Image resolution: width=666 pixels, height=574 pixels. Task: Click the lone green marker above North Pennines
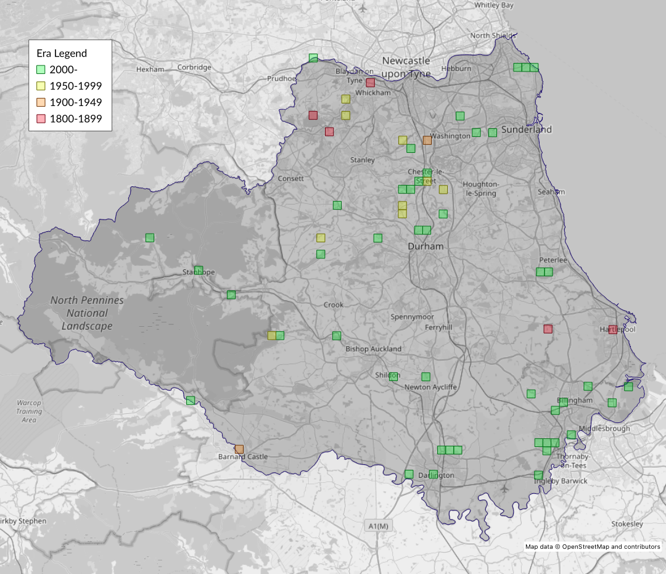[x=150, y=237]
